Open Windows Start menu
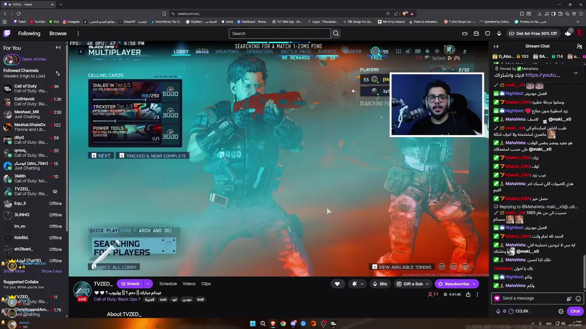This screenshot has height=329, width=586. coord(253,324)
